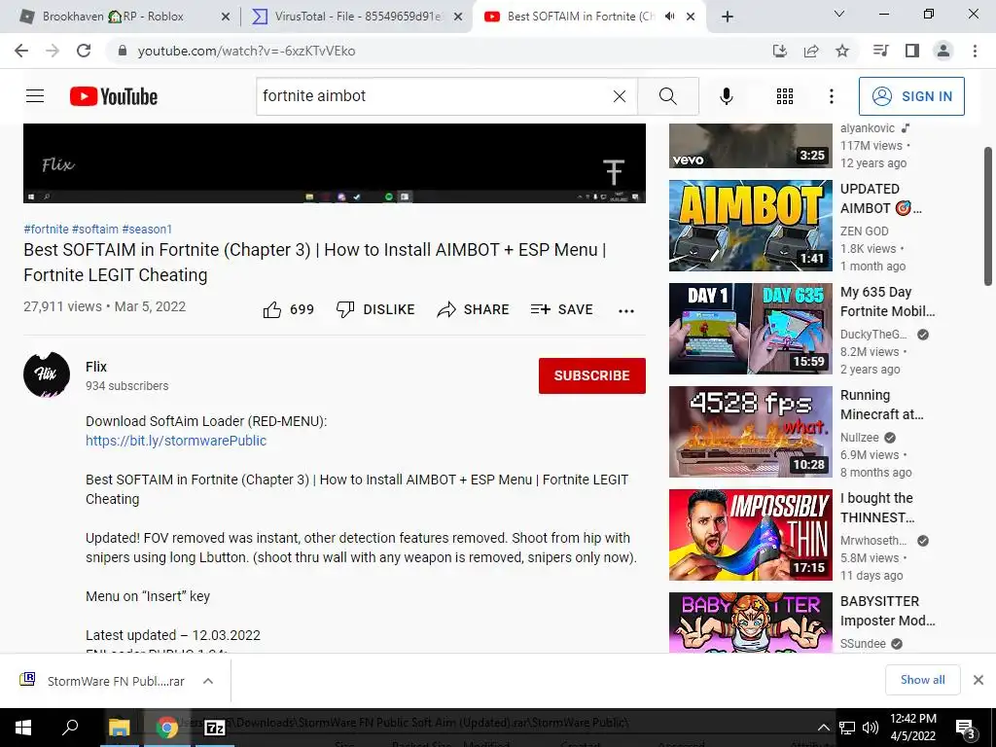Click the DISLIKE button
996x747 pixels.
tap(374, 309)
